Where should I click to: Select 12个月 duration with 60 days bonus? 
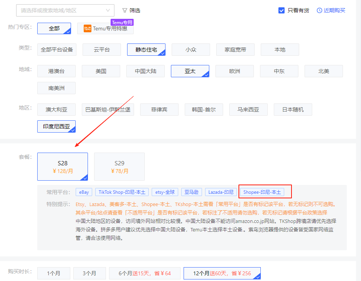click(222, 273)
